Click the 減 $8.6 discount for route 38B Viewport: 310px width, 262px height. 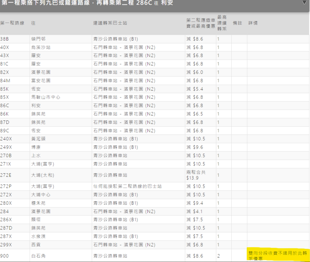(195, 39)
